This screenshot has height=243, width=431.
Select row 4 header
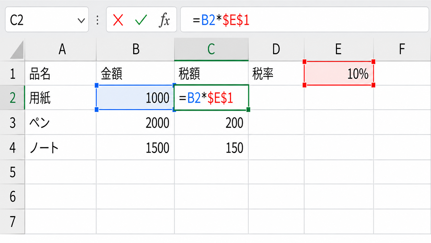pos(12,147)
